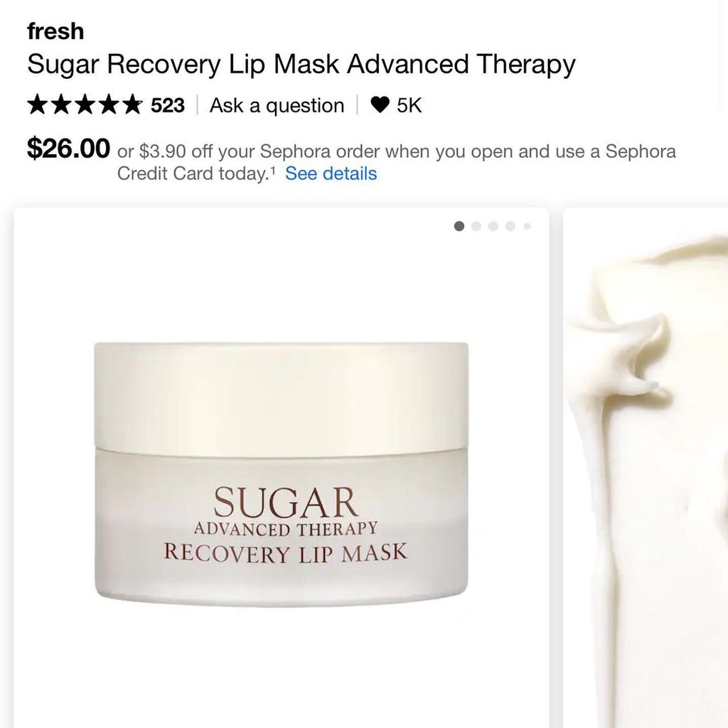Open the 523 reviews count
728x728 pixels.
pyautogui.click(x=168, y=105)
